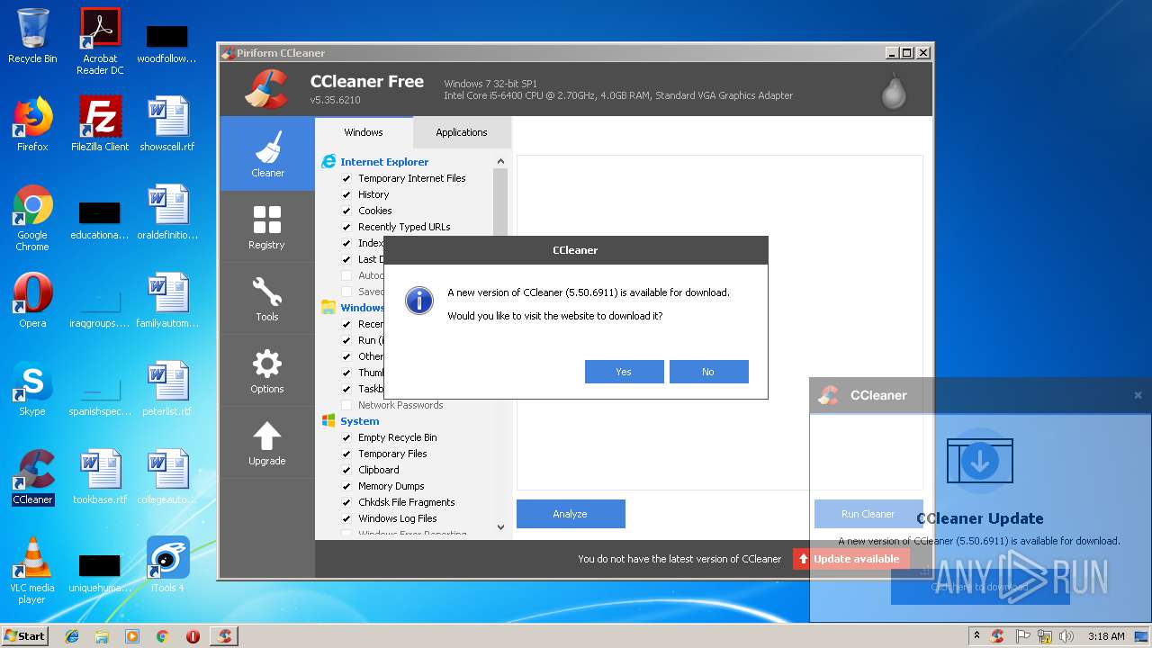The width and height of the screenshot is (1152, 648).
Task: Uncheck the Clipboard checkbox
Action: coord(346,470)
